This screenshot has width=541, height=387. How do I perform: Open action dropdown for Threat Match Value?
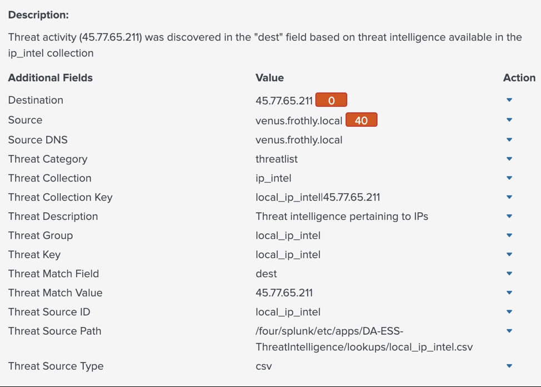point(509,293)
